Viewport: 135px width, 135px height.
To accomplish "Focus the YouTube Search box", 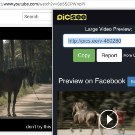I will tap(37, 16).
